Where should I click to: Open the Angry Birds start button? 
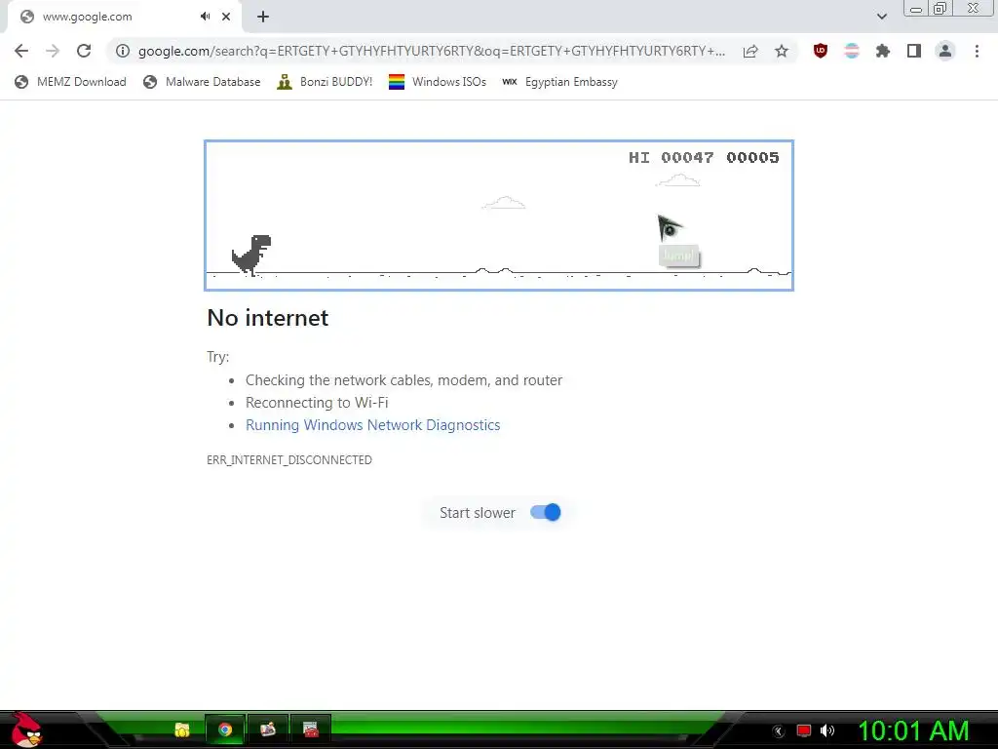coord(25,729)
